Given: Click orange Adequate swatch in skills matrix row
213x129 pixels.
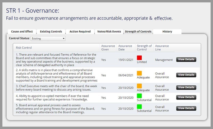Looking at the screenshot, I should [139, 73].
